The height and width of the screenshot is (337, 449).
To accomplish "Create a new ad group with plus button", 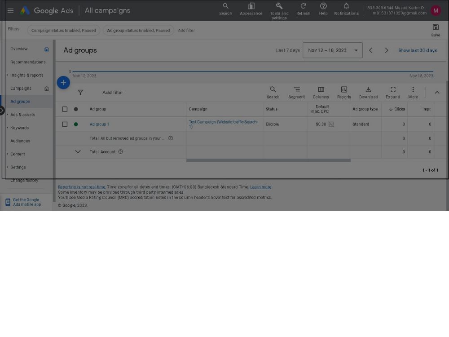I will (x=64, y=83).
